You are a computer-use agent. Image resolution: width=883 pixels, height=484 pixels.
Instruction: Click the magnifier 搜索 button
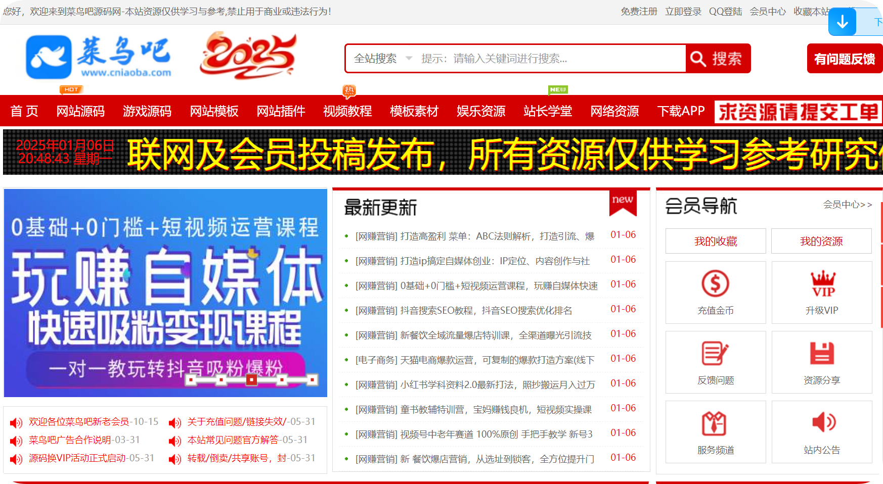coord(718,59)
